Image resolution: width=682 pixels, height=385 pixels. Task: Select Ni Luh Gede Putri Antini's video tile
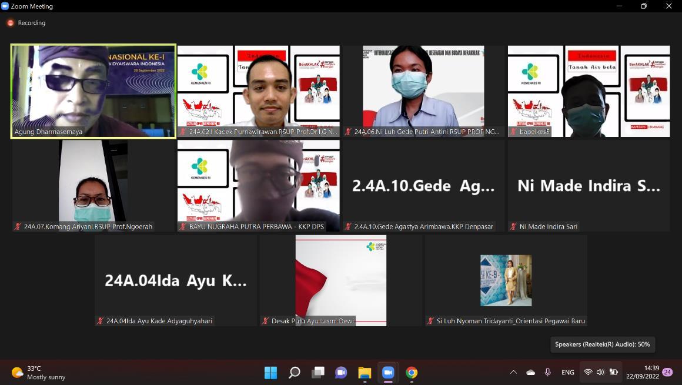point(424,91)
